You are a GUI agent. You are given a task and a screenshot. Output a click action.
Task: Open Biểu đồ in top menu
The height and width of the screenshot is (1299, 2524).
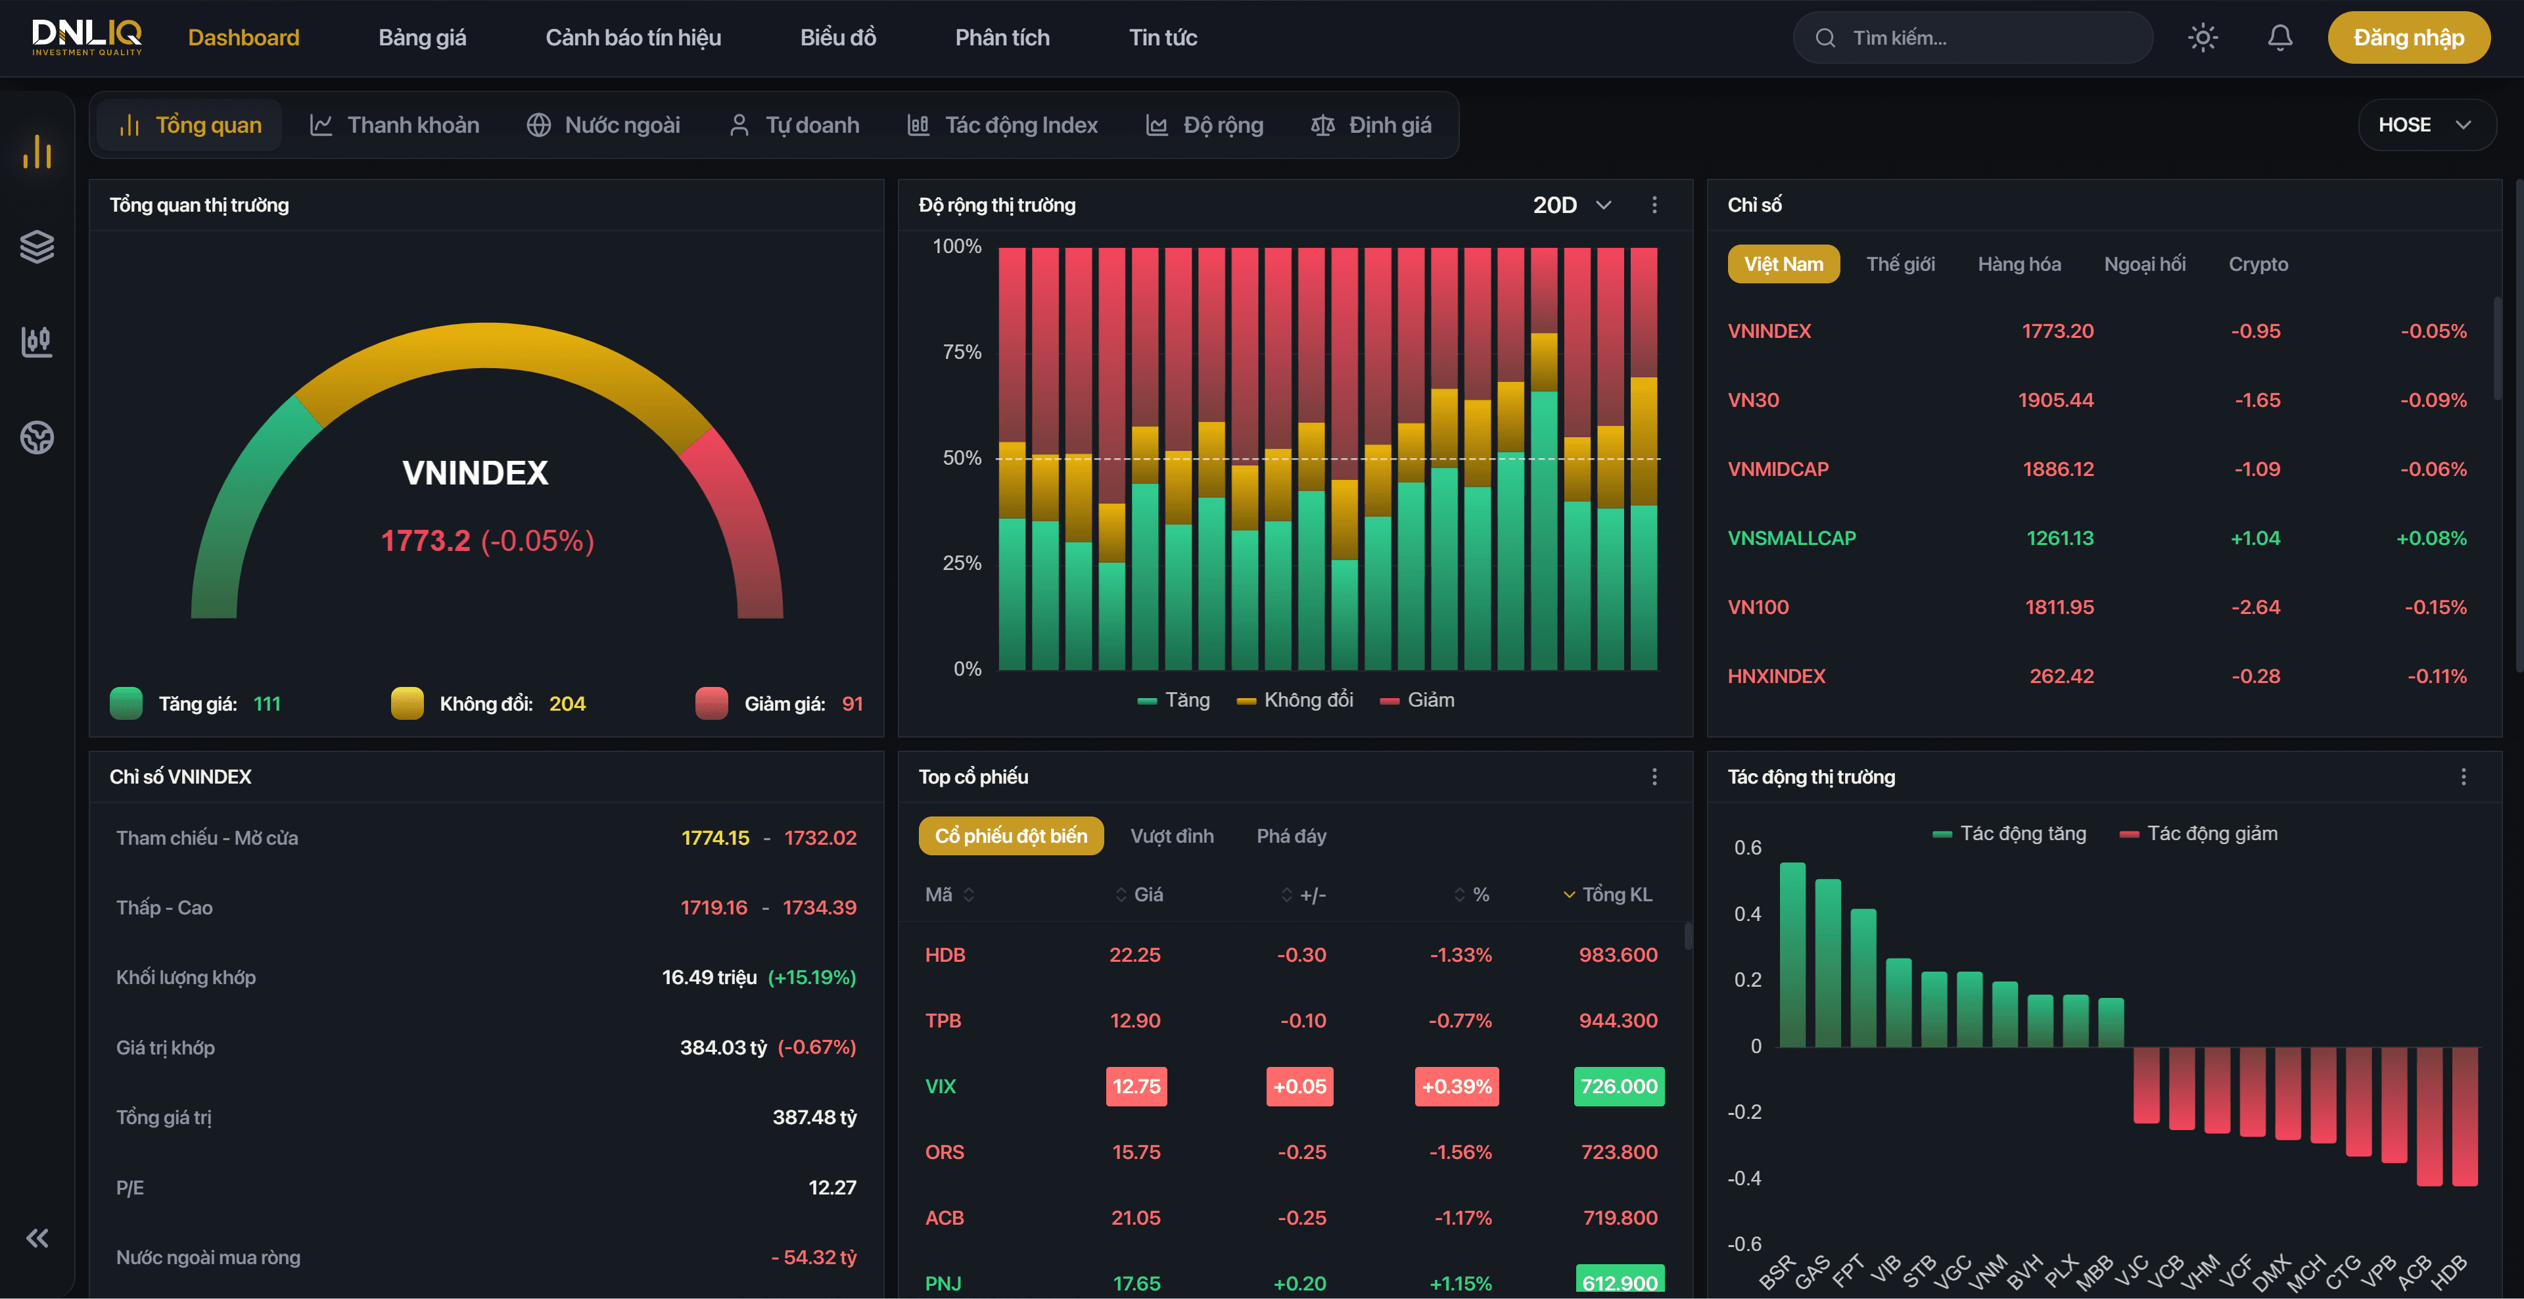pyautogui.click(x=838, y=38)
